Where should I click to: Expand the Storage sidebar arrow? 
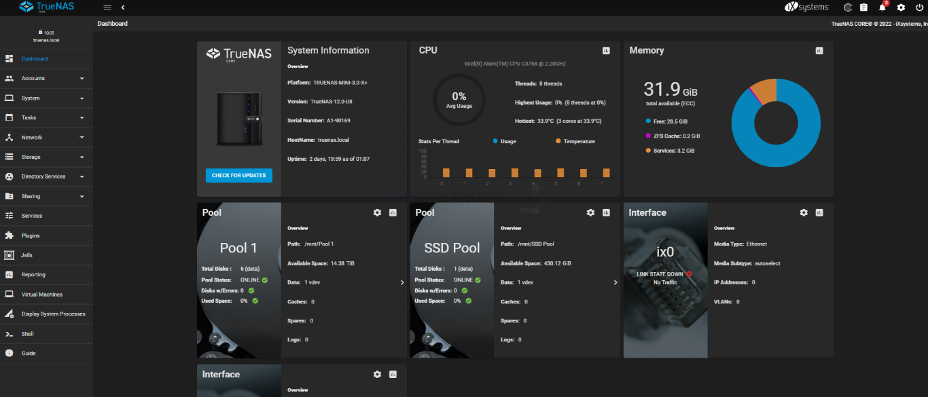pyautogui.click(x=82, y=157)
